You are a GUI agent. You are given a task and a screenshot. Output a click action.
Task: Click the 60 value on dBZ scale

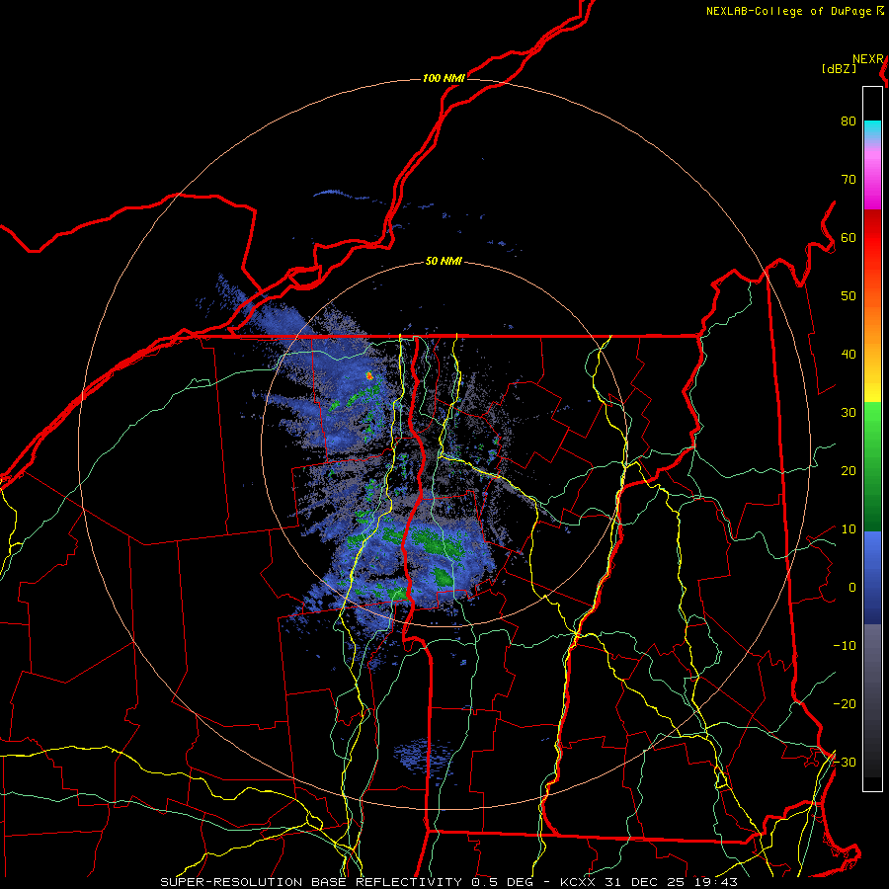[849, 238]
